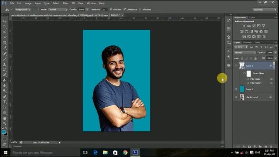Viewport: 279px width, 157px height.
Task: Open Google Chrome from taskbar
Action: [x=125, y=153]
